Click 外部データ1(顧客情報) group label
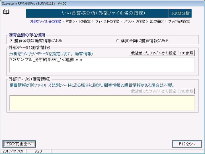Screen dimensions: 205x154 click(29, 48)
